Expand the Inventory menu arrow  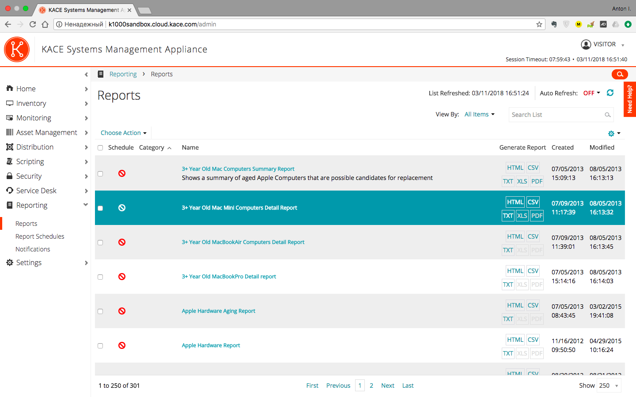[x=86, y=104]
